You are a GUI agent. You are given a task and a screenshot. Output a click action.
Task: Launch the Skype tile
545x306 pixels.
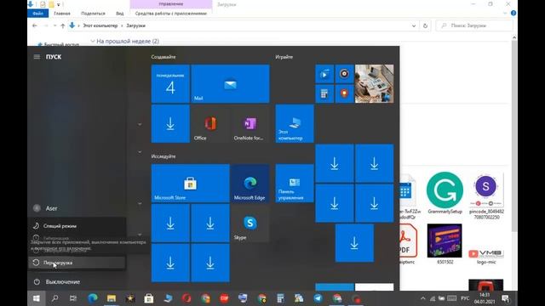(x=250, y=223)
